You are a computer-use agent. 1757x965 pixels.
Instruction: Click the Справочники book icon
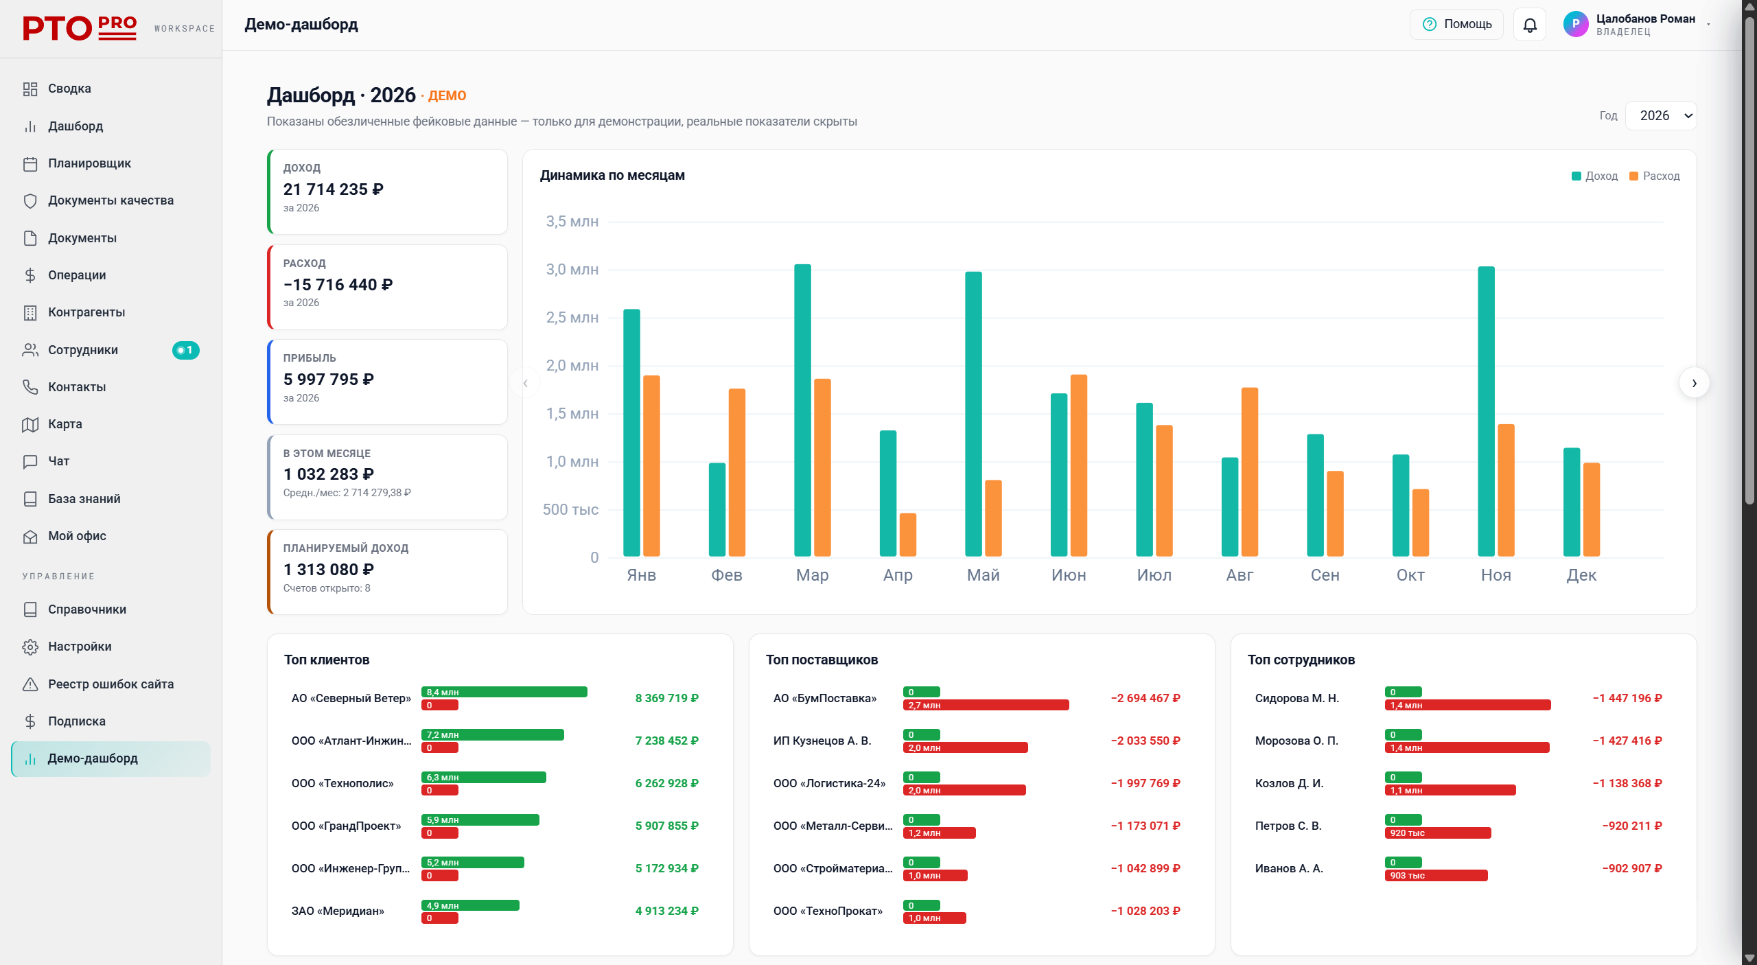pos(30,609)
